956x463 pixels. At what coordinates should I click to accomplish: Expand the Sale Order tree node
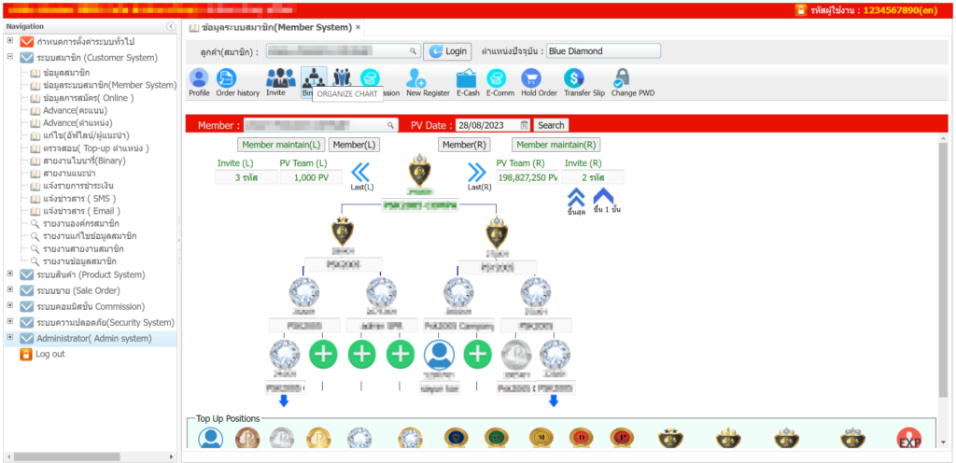point(9,290)
